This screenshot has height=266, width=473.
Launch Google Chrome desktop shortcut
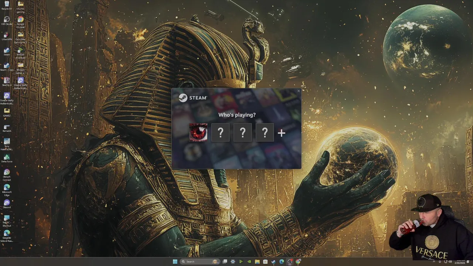pyautogui.click(x=21, y=22)
